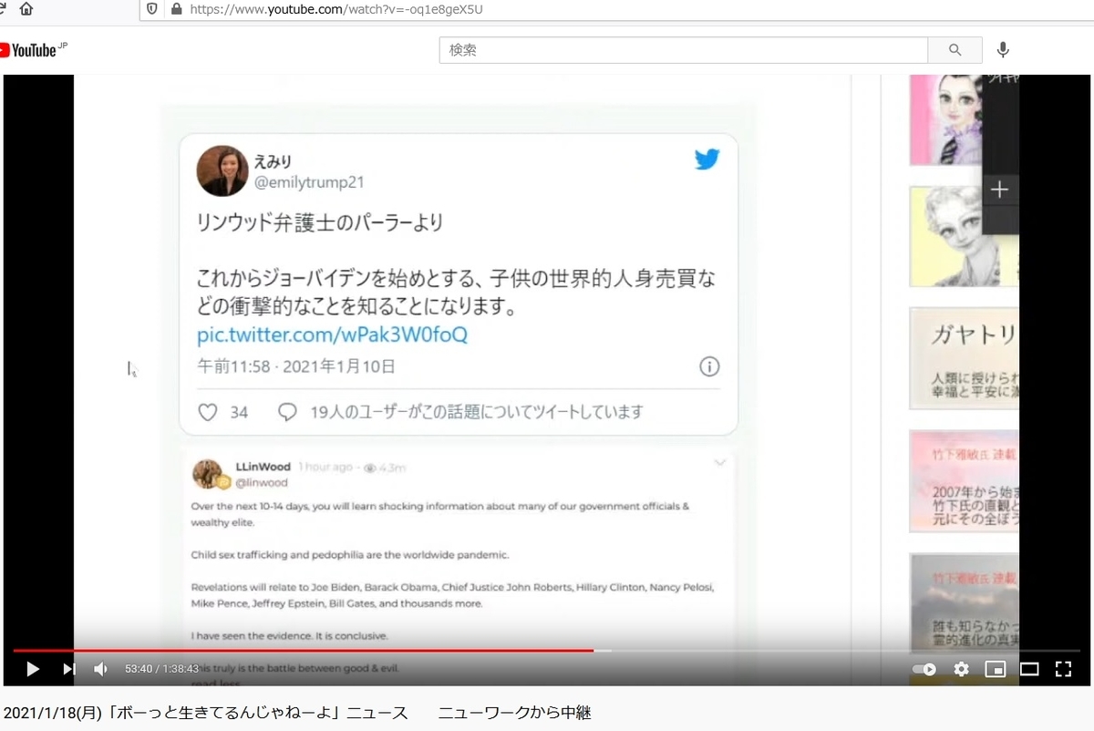Image resolution: width=1094 pixels, height=731 pixels.
Task: Click the magnifier search button
Action: tap(955, 50)
